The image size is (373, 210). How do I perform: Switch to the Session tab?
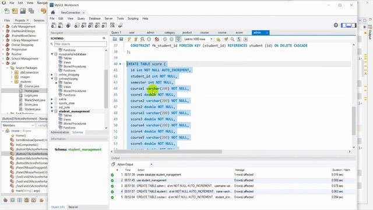(x=73, y=207)
